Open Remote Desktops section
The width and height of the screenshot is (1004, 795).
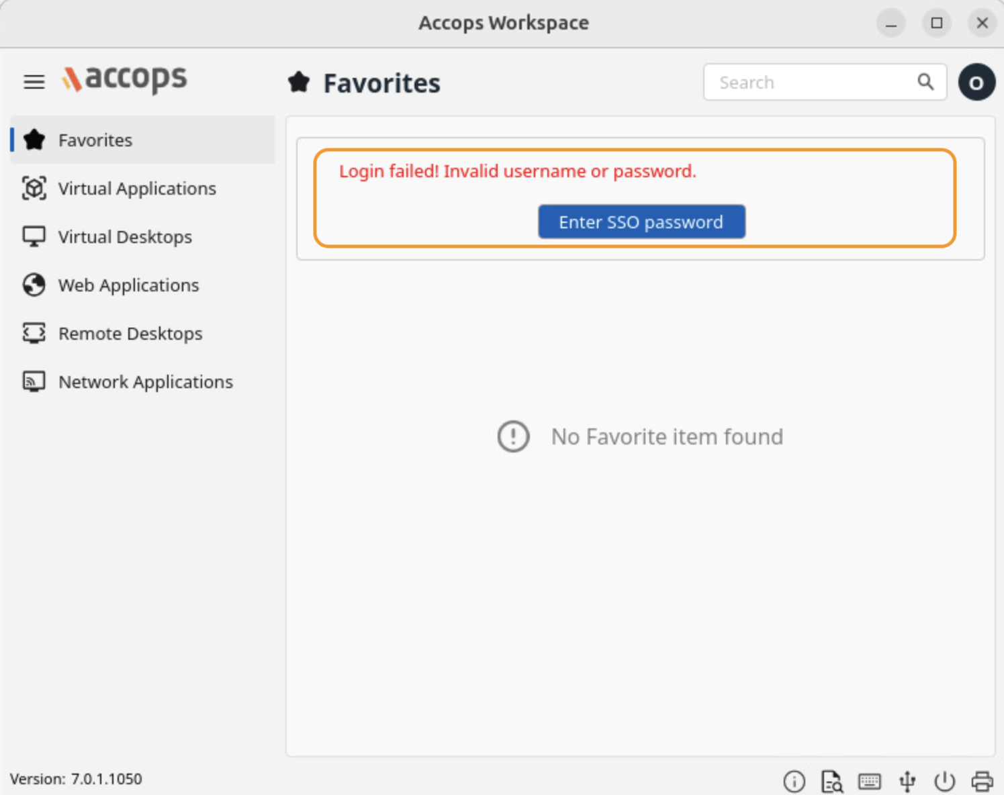click(130, 334)
